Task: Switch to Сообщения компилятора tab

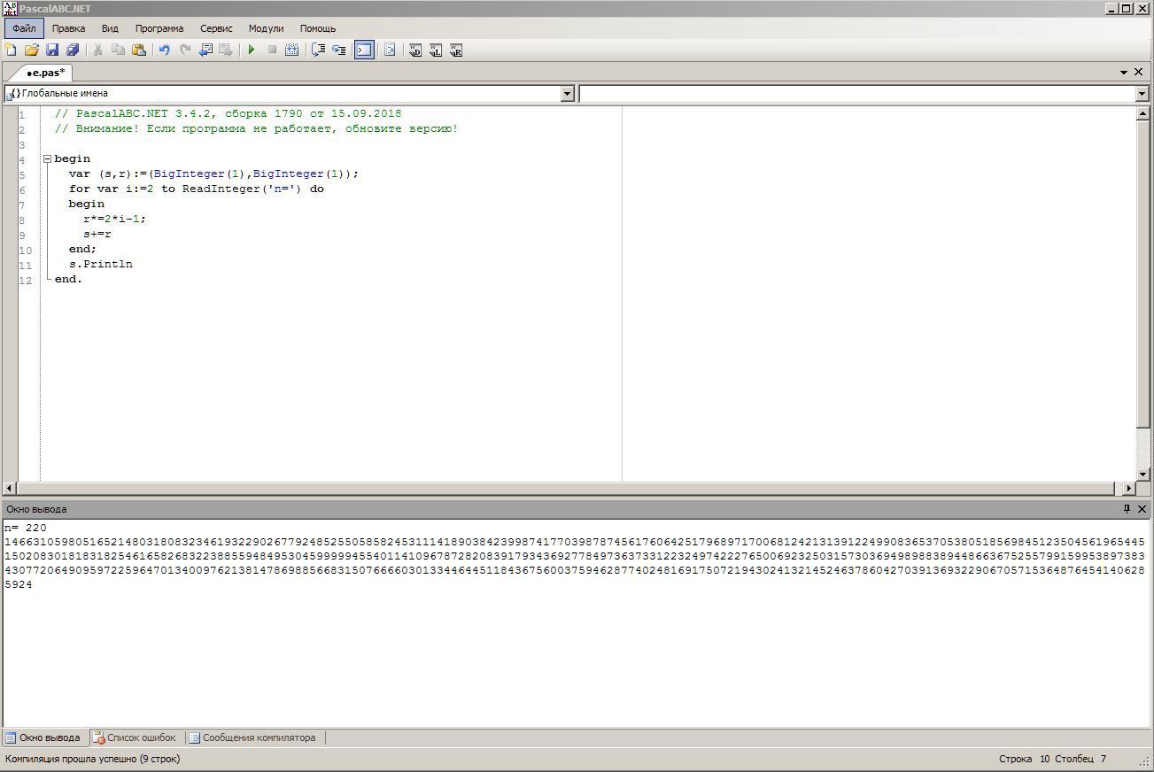Action: (x=252, y=737)
